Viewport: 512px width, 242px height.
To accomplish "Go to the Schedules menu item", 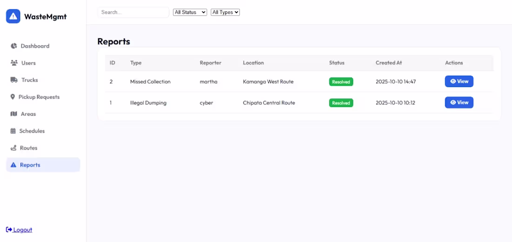I will [x=43, y=131].
